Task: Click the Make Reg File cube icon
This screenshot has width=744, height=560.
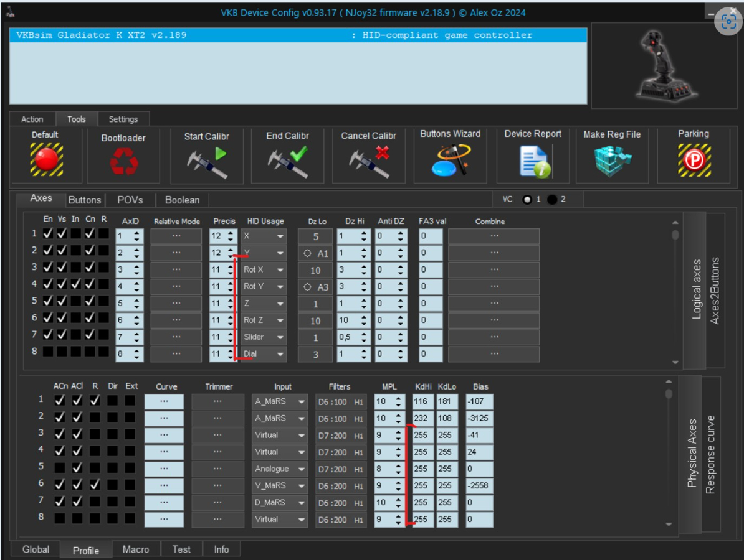Action: [x=612, y=161]
